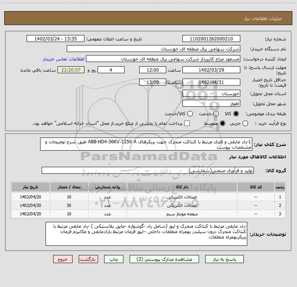Click the شرح کلی نیاز description box
The image size is (297, 287).
click(x=146, y=144)
